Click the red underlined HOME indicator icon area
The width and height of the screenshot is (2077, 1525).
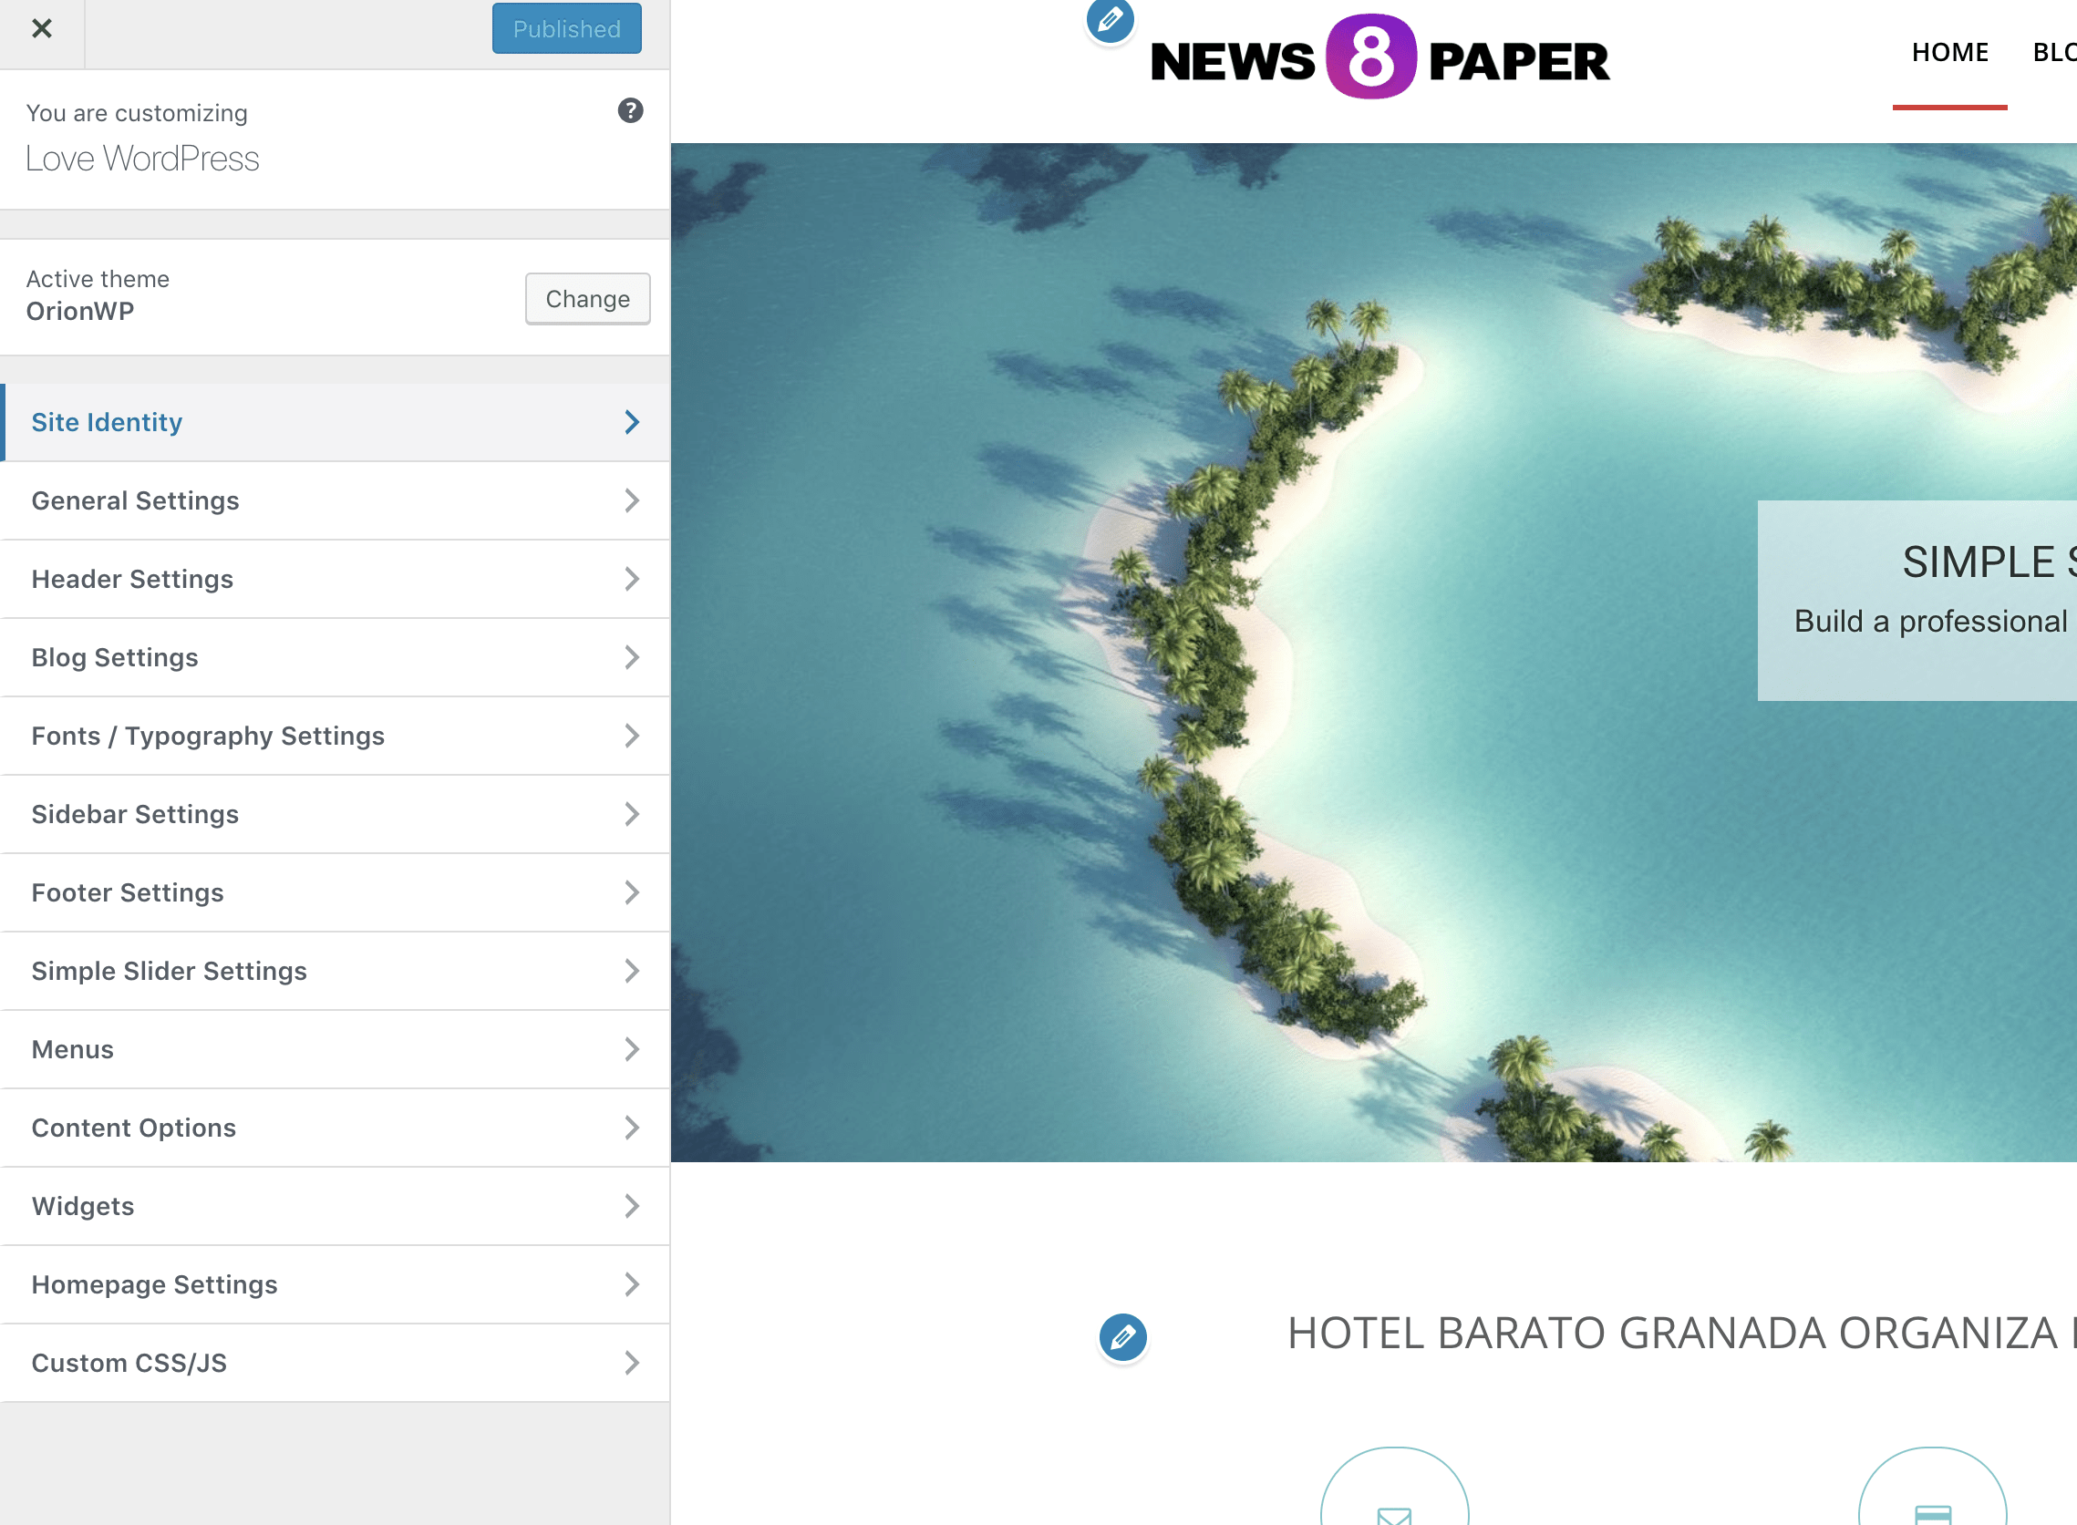click(1949, 105)
